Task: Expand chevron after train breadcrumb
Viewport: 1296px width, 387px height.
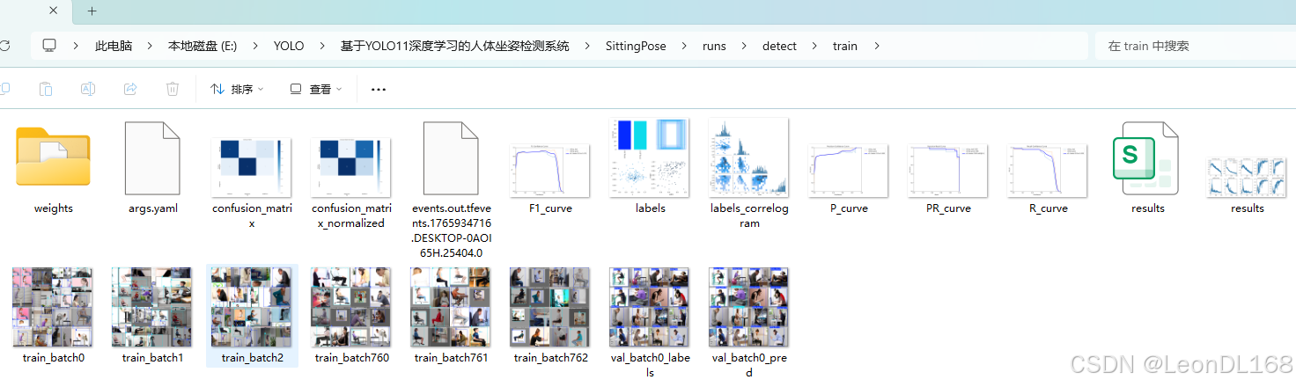Action: tap(877, 46)
